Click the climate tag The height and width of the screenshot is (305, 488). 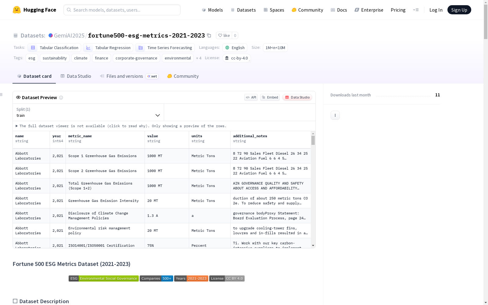[x=81, y=58]
